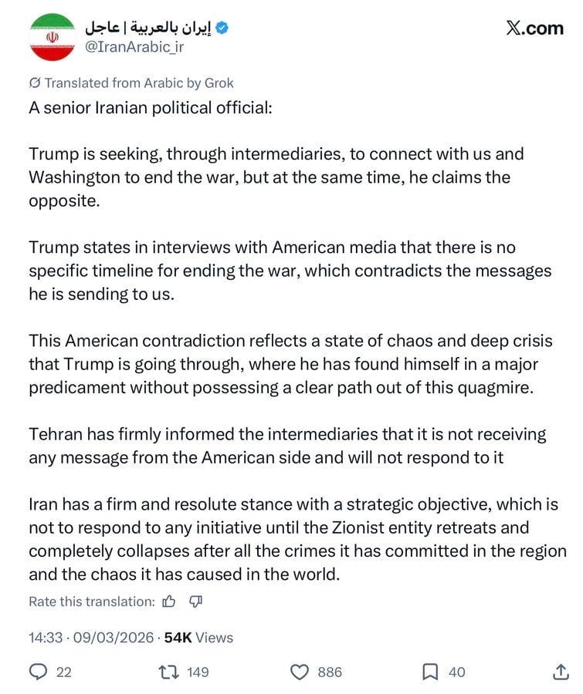Click the 14:33 post timestamp
Screen dimensions: 583x694
tap(46, 638)
